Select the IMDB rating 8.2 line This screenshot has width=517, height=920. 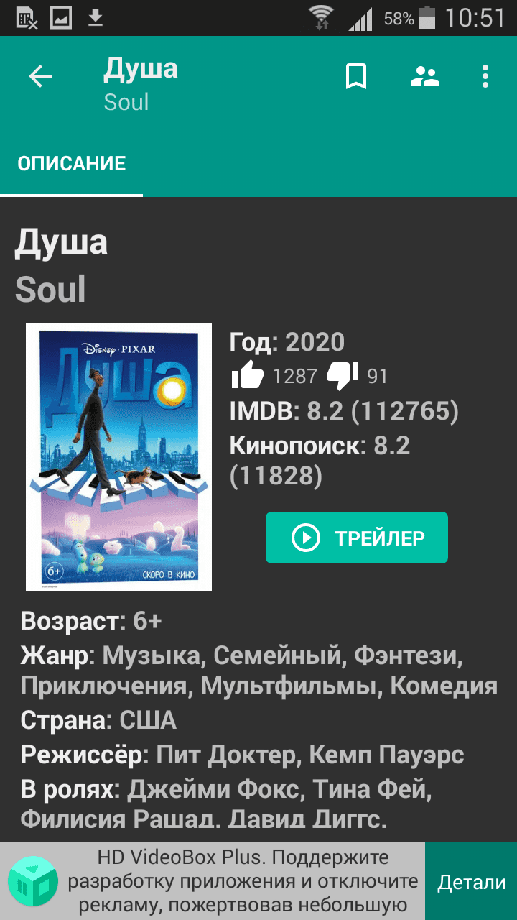tap(344, 410)
